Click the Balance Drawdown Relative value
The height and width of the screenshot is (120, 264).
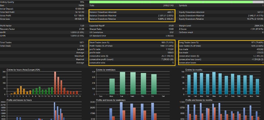pyautogui.click(x=166, y=19)
